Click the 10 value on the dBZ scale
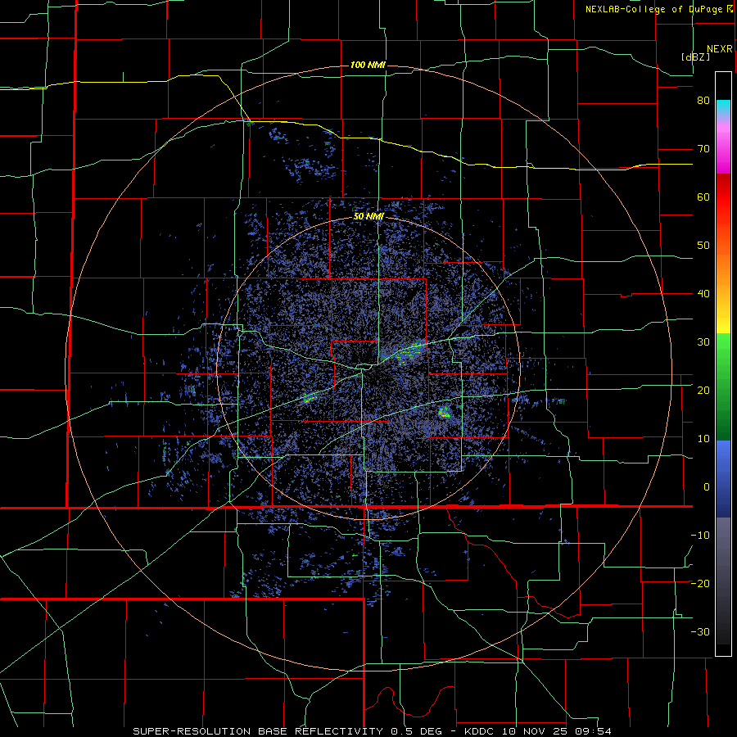Screen dimensions: 737x737 tap(703, 439)
